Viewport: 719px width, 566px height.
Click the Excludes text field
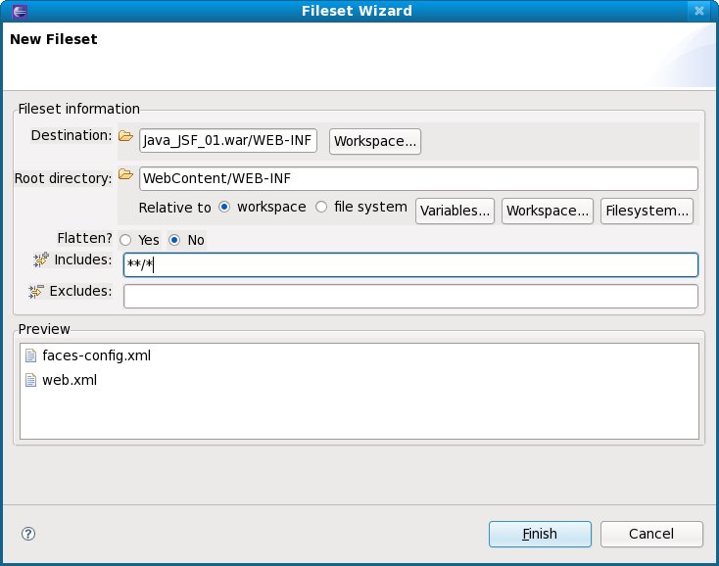(x=410, y=296)
